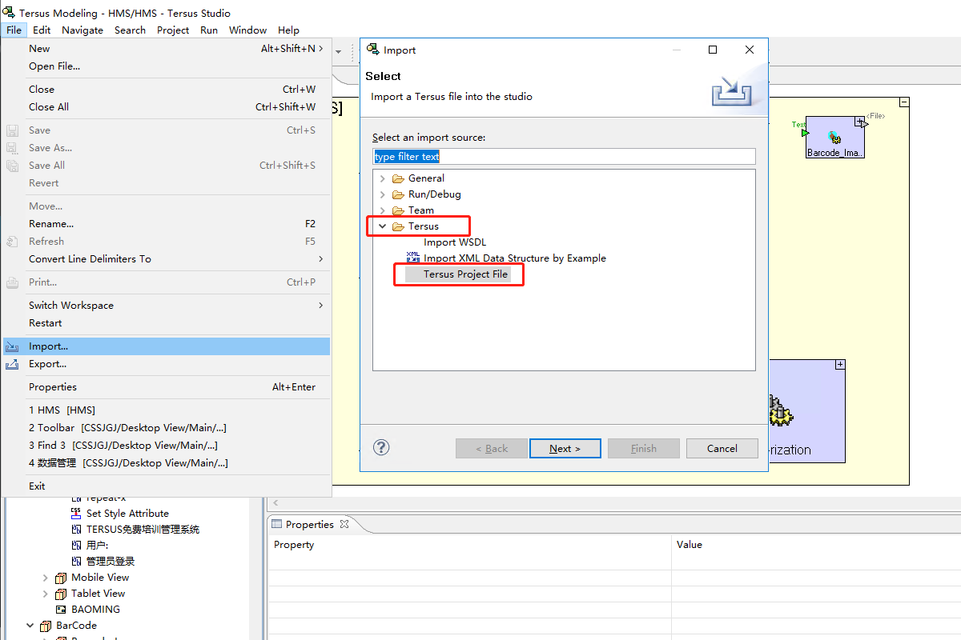Click the BarCode package icon
The height and width of the screenshot is (640, 961).
[x=46, y=626]
